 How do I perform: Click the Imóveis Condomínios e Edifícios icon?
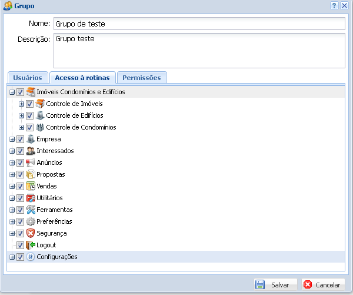click(31, 92)
